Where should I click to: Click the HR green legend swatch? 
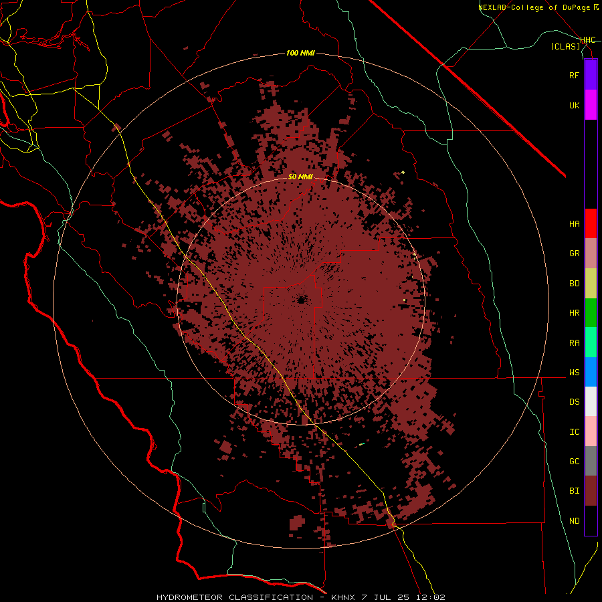591,313
